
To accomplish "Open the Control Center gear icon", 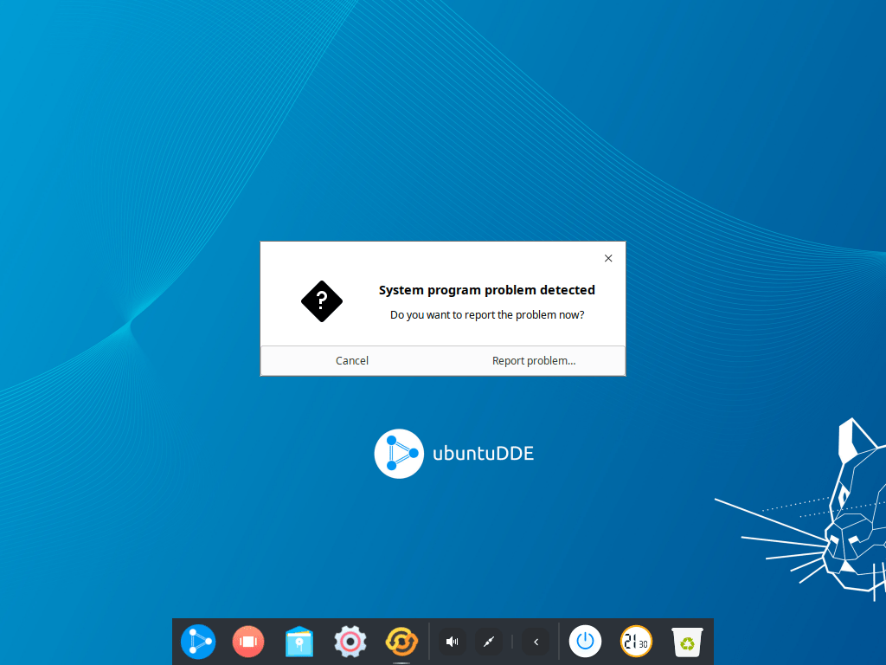I will click(x=350, y=642).
